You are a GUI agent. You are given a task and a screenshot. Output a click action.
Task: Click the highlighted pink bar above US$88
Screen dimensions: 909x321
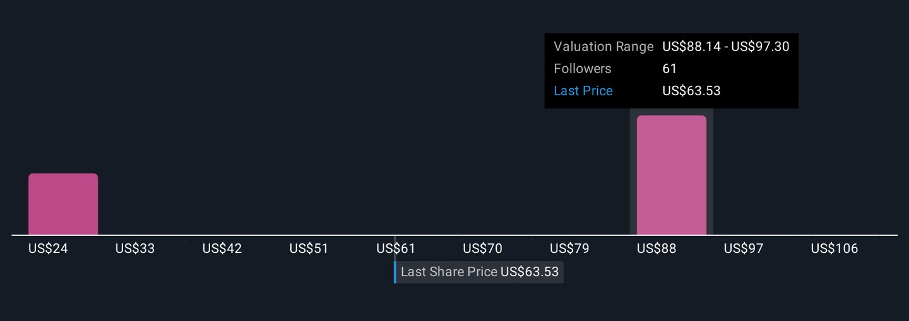pyautogui.click(x=671, y=175)
